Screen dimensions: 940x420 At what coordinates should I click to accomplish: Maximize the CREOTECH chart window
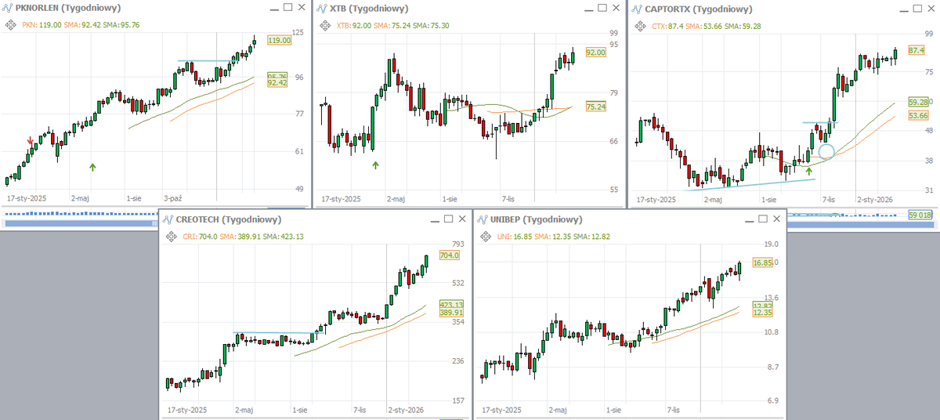[x=448, y=219]
